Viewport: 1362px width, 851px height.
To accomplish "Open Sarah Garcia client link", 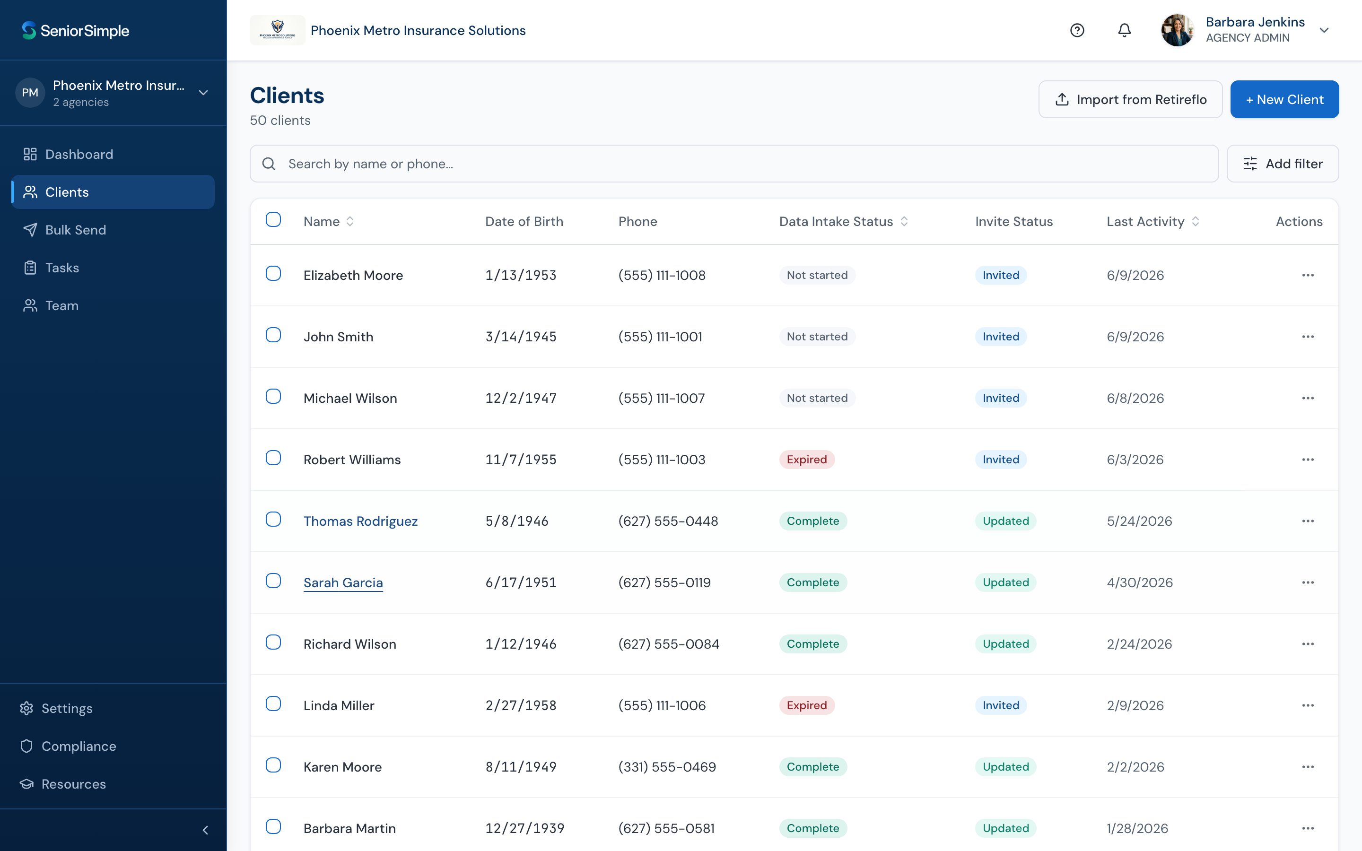I will tap(343, 582).
